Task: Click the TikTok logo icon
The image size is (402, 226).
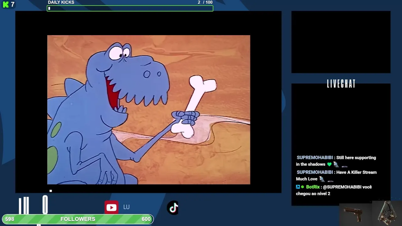Action: 173,207
